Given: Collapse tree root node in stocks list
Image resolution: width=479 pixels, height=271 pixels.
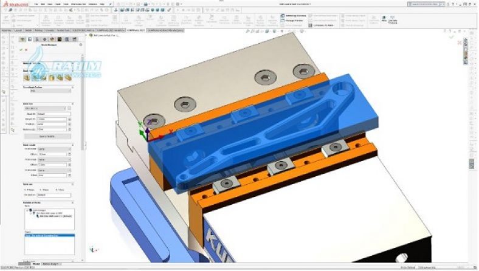Looking at the screenshot, I should (27, 210).
